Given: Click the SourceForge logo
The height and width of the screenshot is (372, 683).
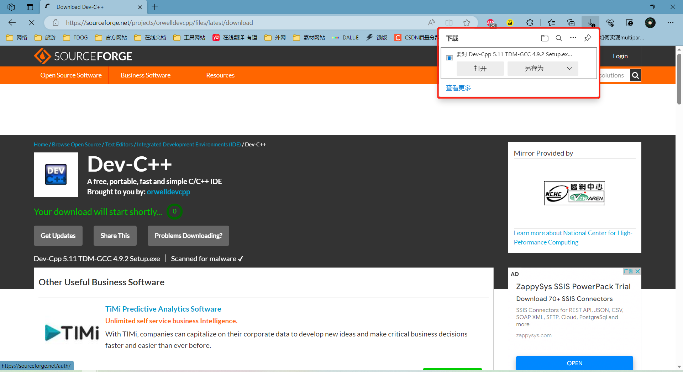Looking at the screenshot, I should pos(83,56).
